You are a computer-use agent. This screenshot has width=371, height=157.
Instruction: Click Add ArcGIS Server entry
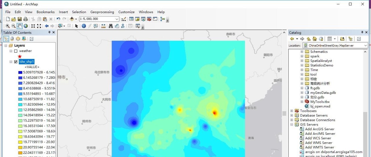coord(317,129)
